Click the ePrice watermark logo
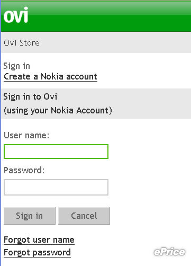The image size is (191, 266). pos(169,252)
